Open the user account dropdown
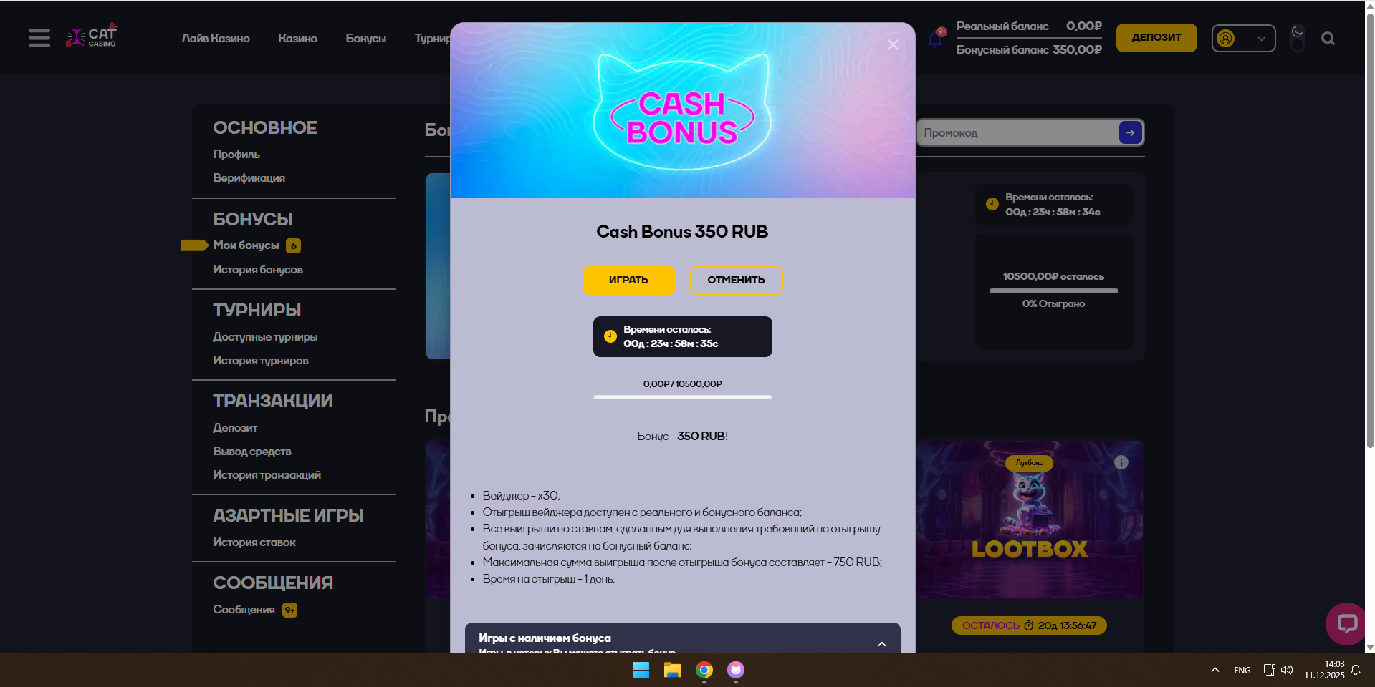 [1243, 39]
